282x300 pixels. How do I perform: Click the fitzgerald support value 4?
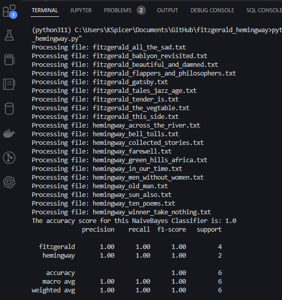pyautogui.click(x=220, y=247)
